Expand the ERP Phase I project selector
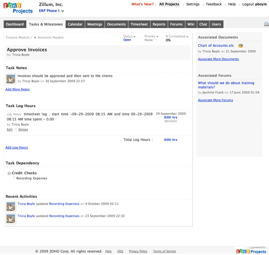Screen dimensions: 269x255 click(62, 11)
